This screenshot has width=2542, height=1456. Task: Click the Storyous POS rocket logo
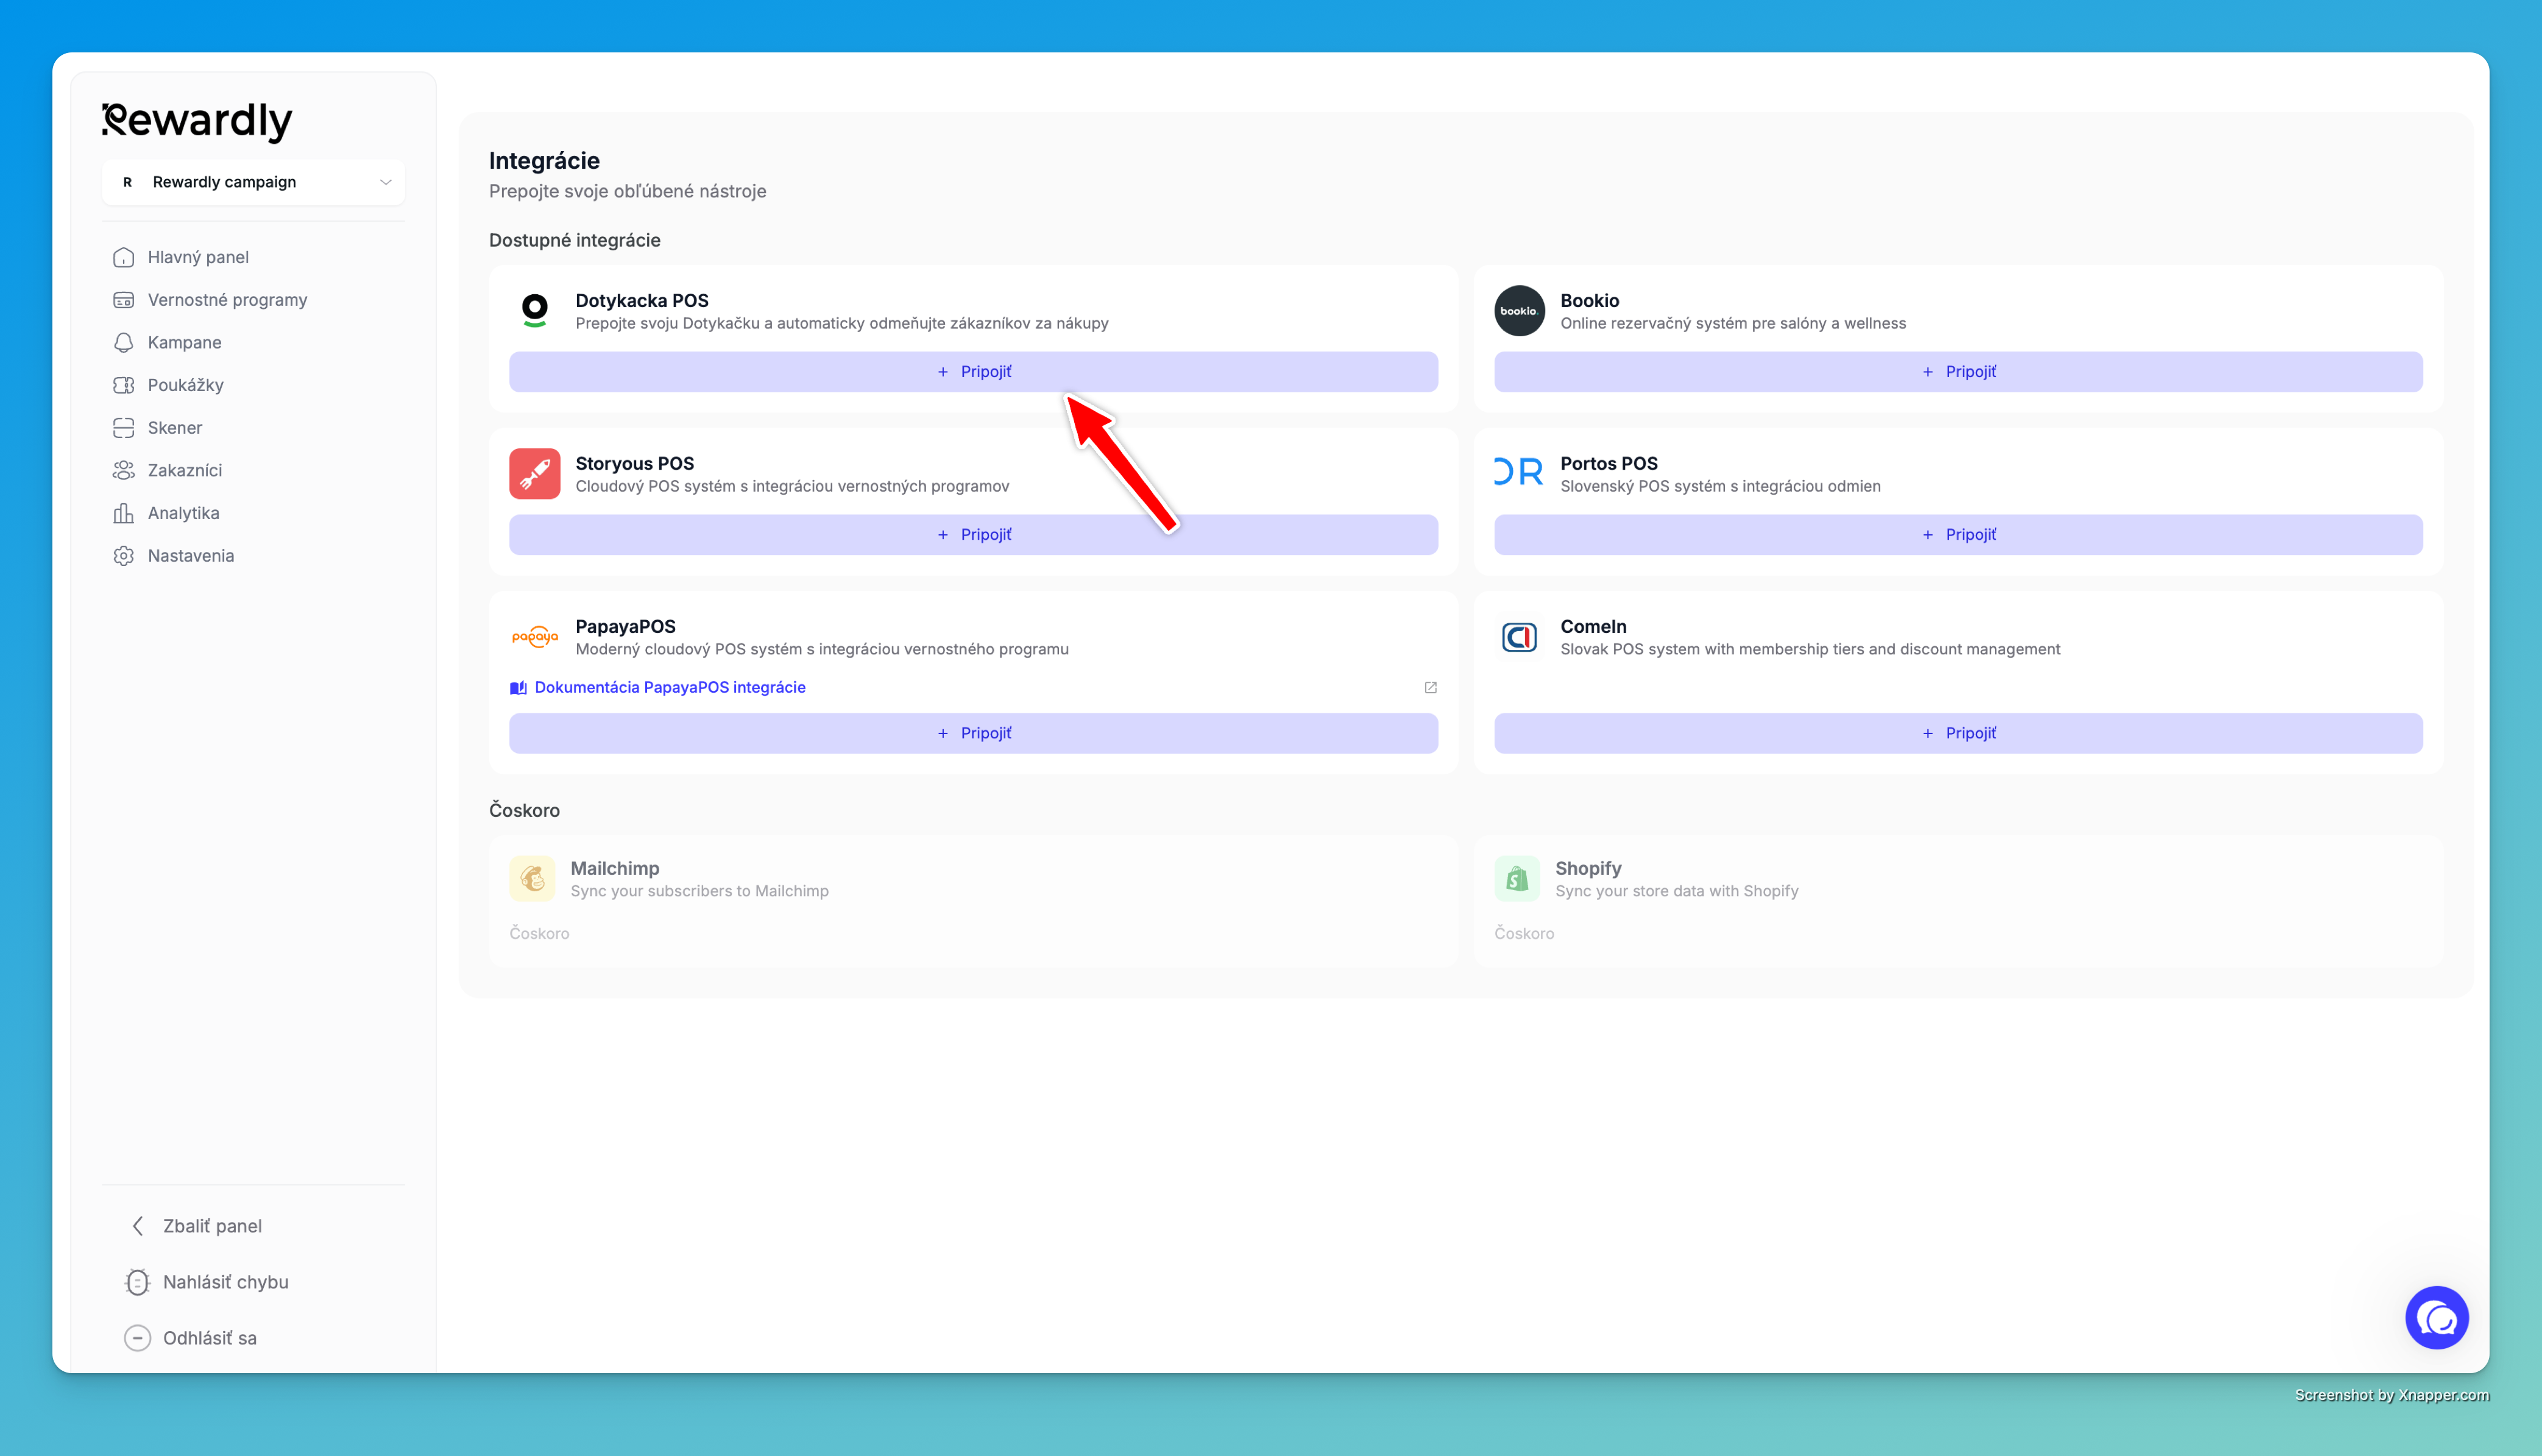pyautogui.click(x=535, y=474)
